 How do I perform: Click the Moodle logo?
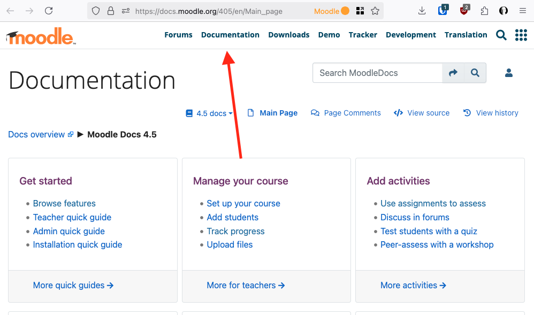(x=41, y=36)
